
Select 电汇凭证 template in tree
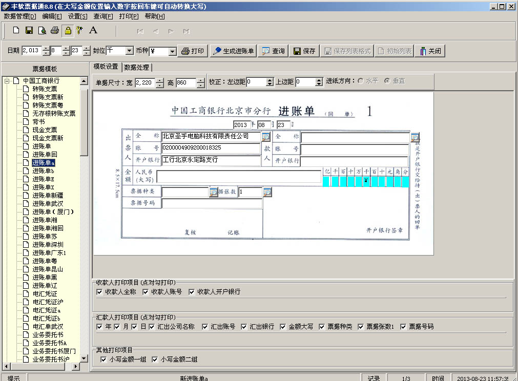point(45,294)
